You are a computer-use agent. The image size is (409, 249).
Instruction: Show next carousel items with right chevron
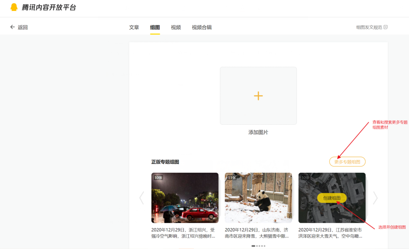point(375,198)
